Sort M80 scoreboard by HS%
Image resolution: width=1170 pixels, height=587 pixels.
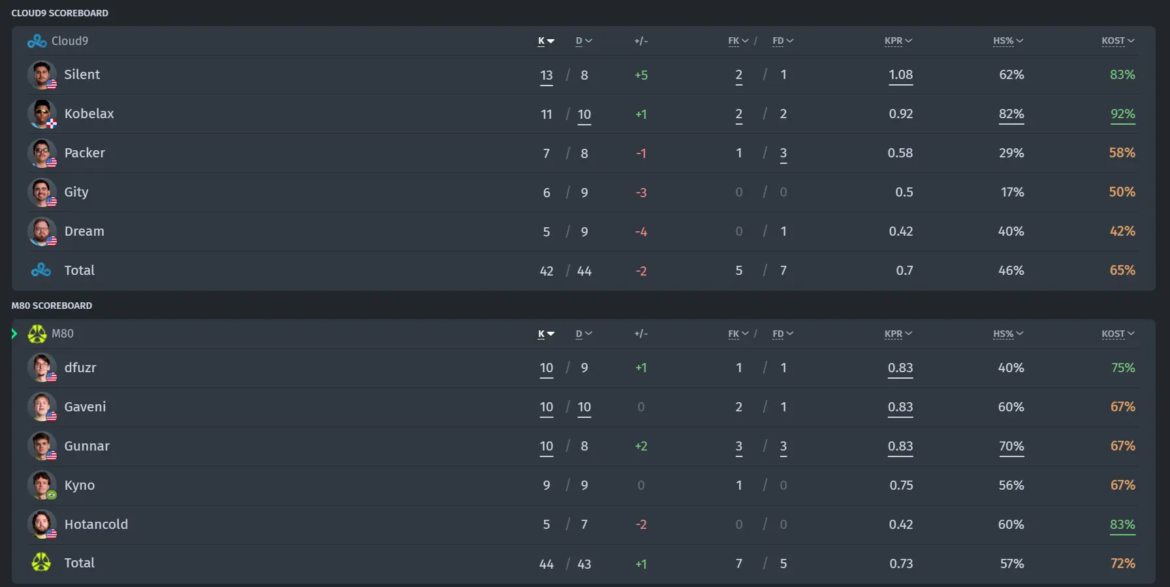[x=1008, y=334]
